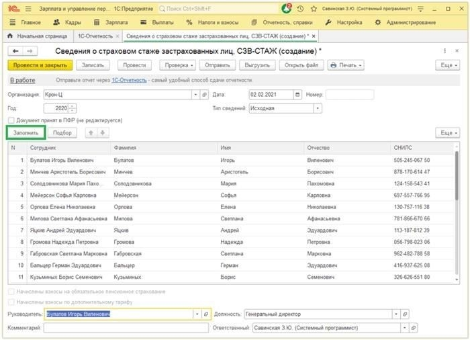
Task: Toggle the additional tariff contributions checkbox
Action: (11, 302)
